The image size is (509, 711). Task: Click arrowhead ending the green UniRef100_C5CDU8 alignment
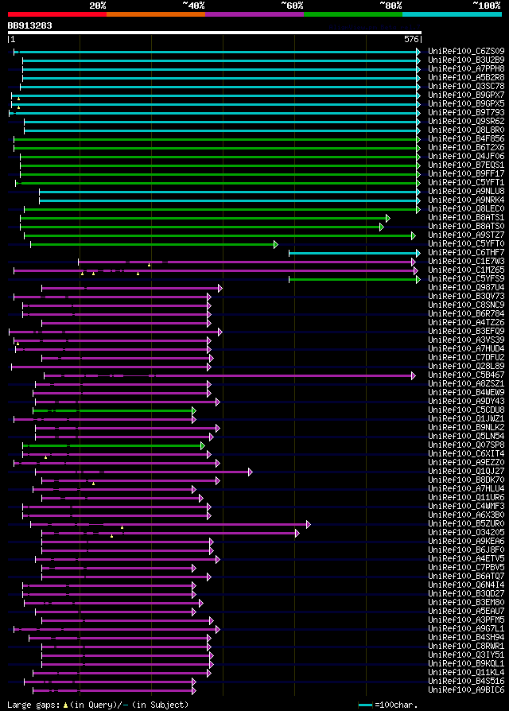194,411
